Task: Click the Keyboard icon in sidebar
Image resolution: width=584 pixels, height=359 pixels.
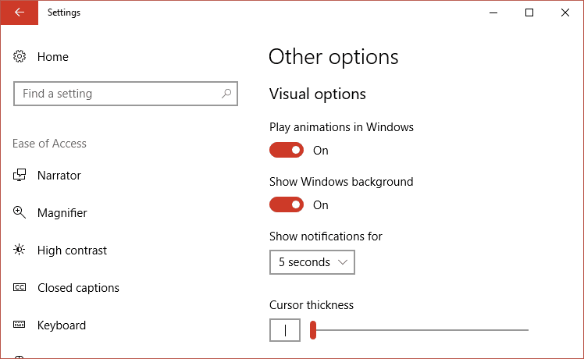Action: coord(20,325)
